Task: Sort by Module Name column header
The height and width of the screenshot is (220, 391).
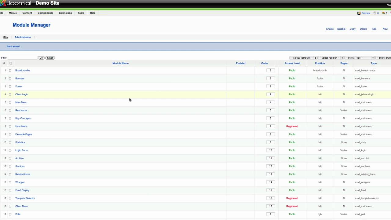Action: [120, 63]
